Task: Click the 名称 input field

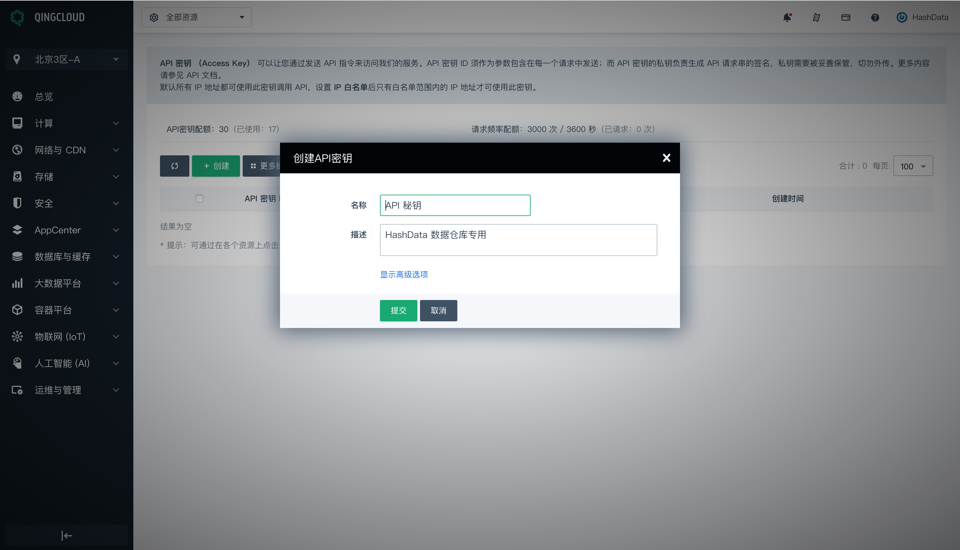Action: (455, 205)
